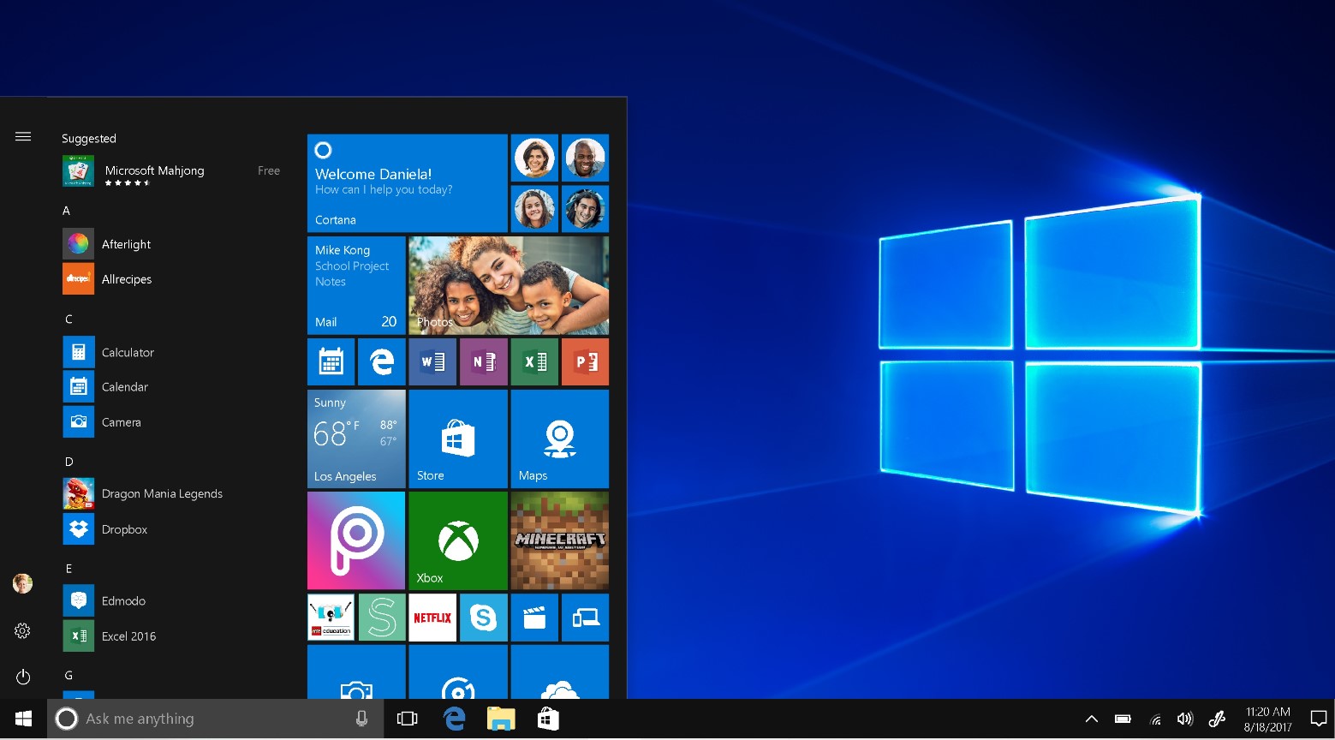The image size is (1335, 740).
Task: Click the Windows Start button
Action: point(23,719)
